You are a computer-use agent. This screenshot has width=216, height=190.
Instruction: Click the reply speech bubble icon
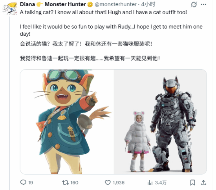point(23,183)
